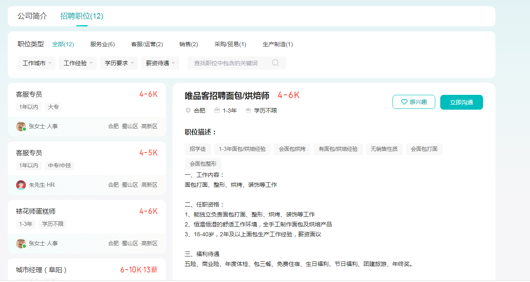
Task: Click the location pin icon beside 合肥
Action: click(x=188, y=110)
